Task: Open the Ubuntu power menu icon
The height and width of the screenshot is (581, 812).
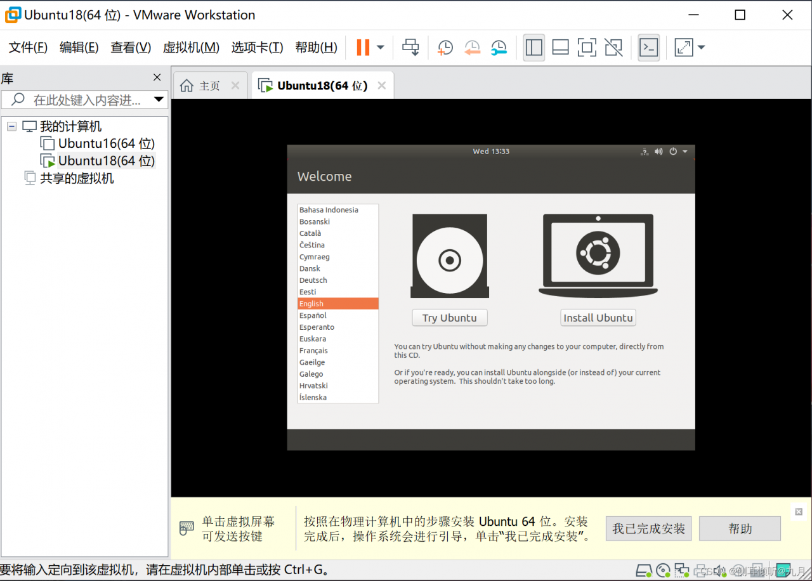Action: [x=673, y=152]
